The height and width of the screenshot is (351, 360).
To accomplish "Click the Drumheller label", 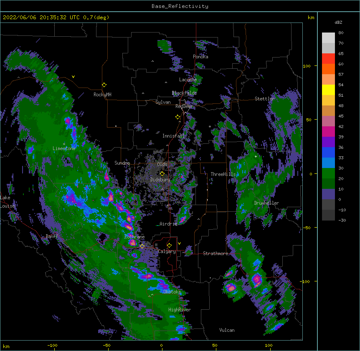I will (x=266, y=203).
